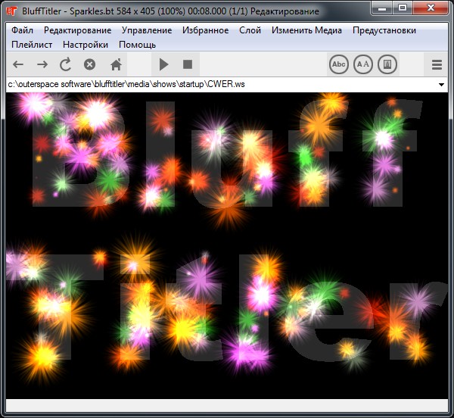Screen dimensions: 454x418
Task: Click the circular picture layer icon
Action: click(x=387, y=65)
